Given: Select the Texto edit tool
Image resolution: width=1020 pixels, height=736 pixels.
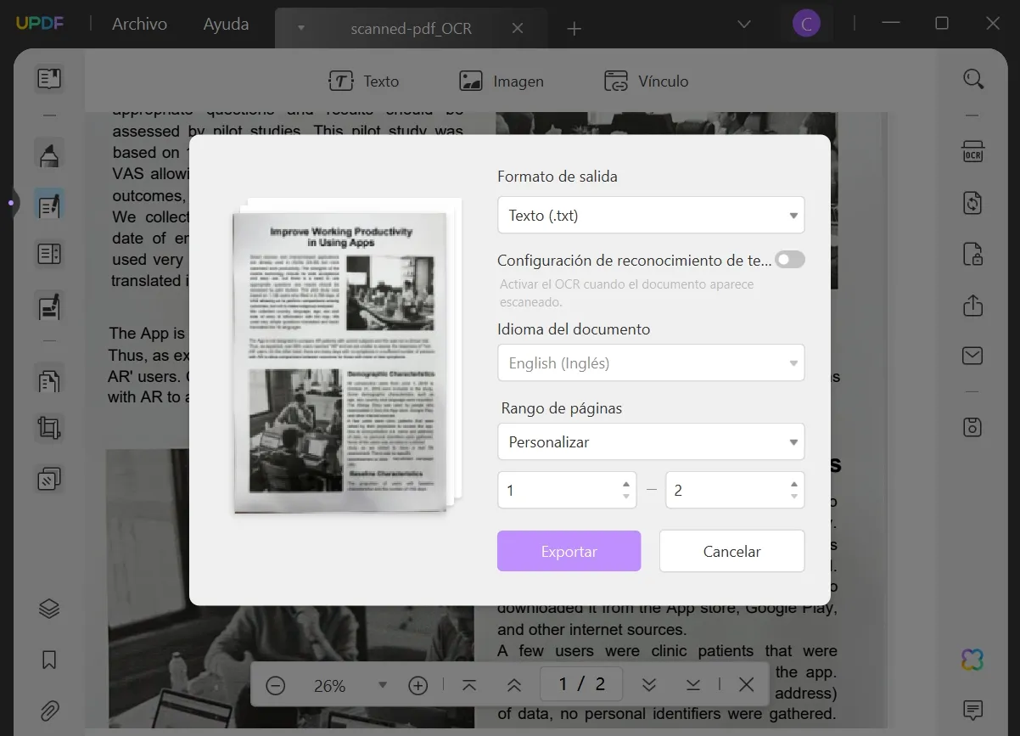Looking at the screenshot, I should click(x=363, y=81).
